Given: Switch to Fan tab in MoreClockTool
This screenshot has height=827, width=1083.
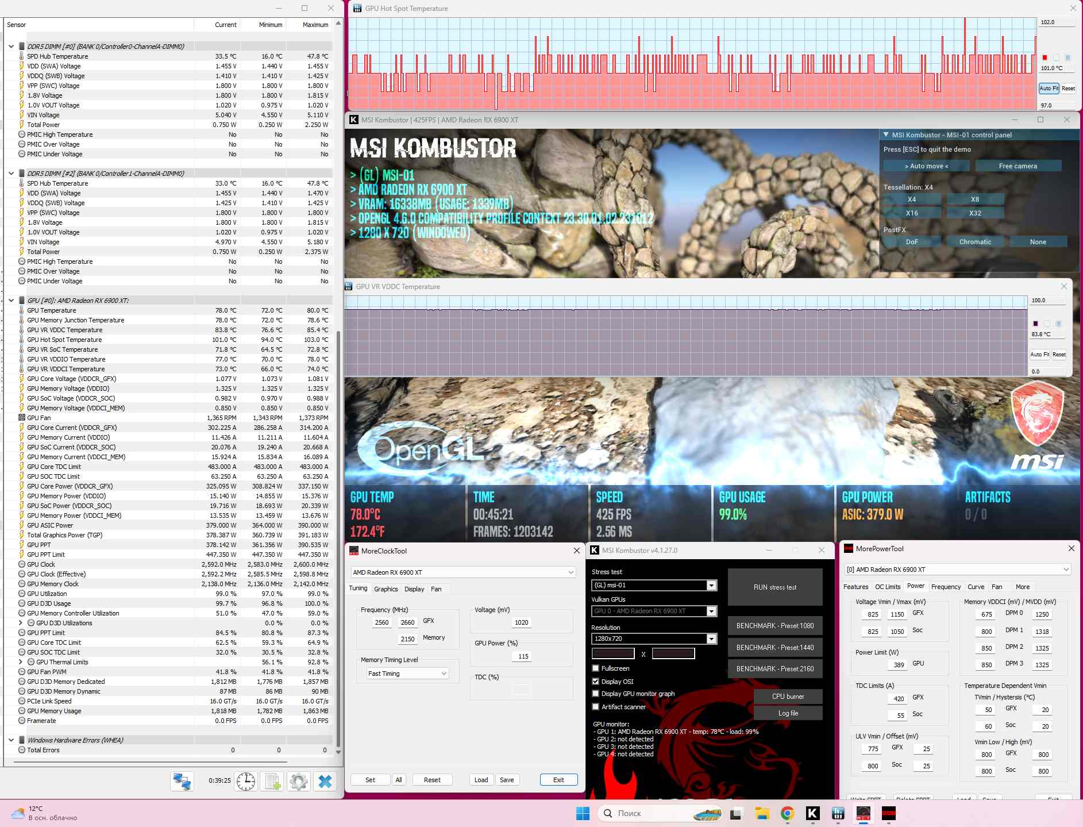Looking at the screenshot, I should 436,589.
